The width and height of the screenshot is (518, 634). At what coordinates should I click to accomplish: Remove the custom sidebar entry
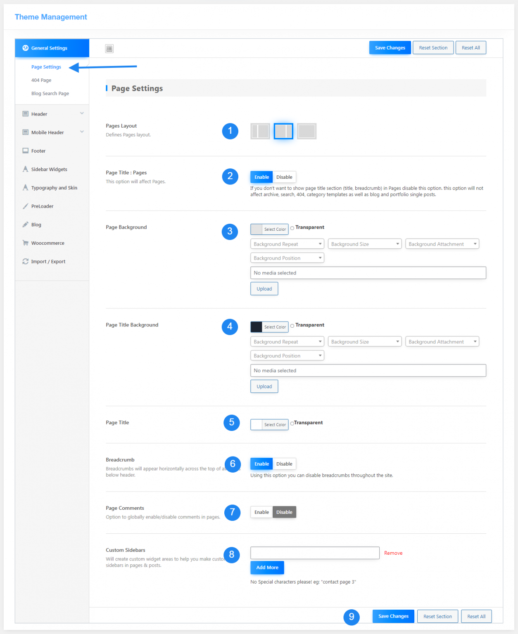(393, 553)
